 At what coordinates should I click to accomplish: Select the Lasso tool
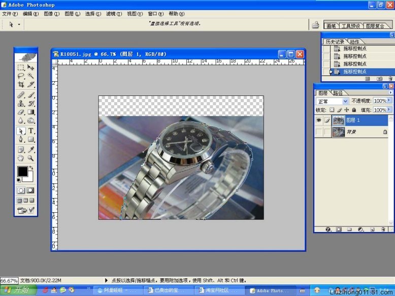point(21,76)
